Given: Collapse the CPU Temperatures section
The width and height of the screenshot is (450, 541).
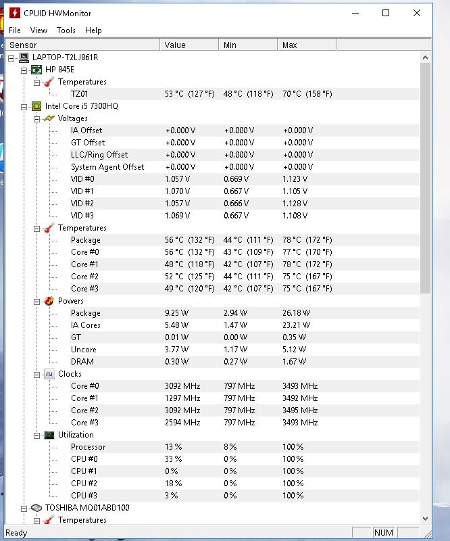Looking at the screenshot, I should (36, 229).
